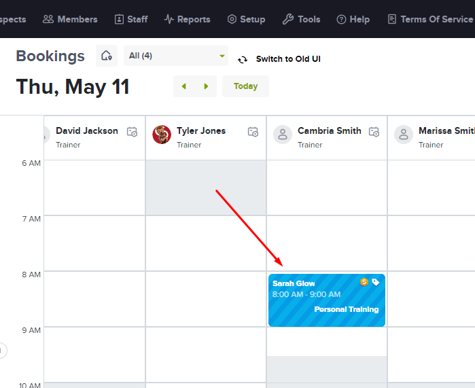Open Cambria Smith's calendar icon
The width and height of the screenshot is (475, 388).
coord(374,132)
